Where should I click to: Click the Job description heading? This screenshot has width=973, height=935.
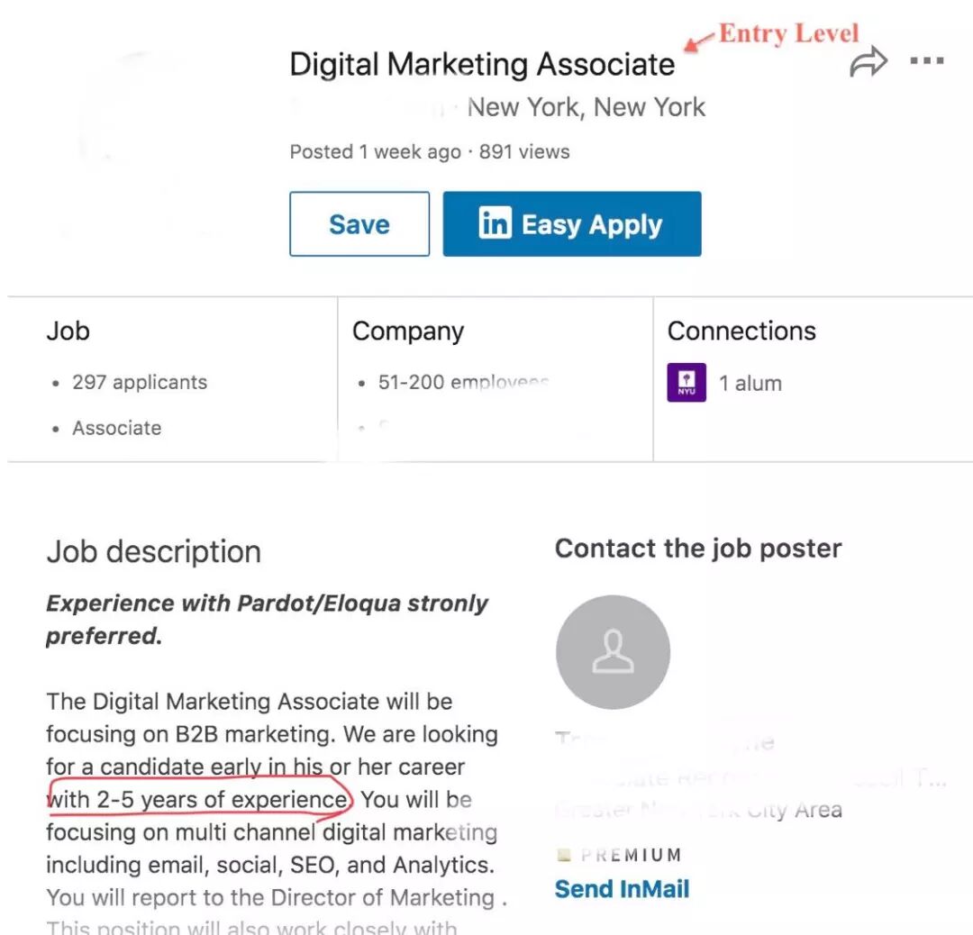[x=153, y=551]
